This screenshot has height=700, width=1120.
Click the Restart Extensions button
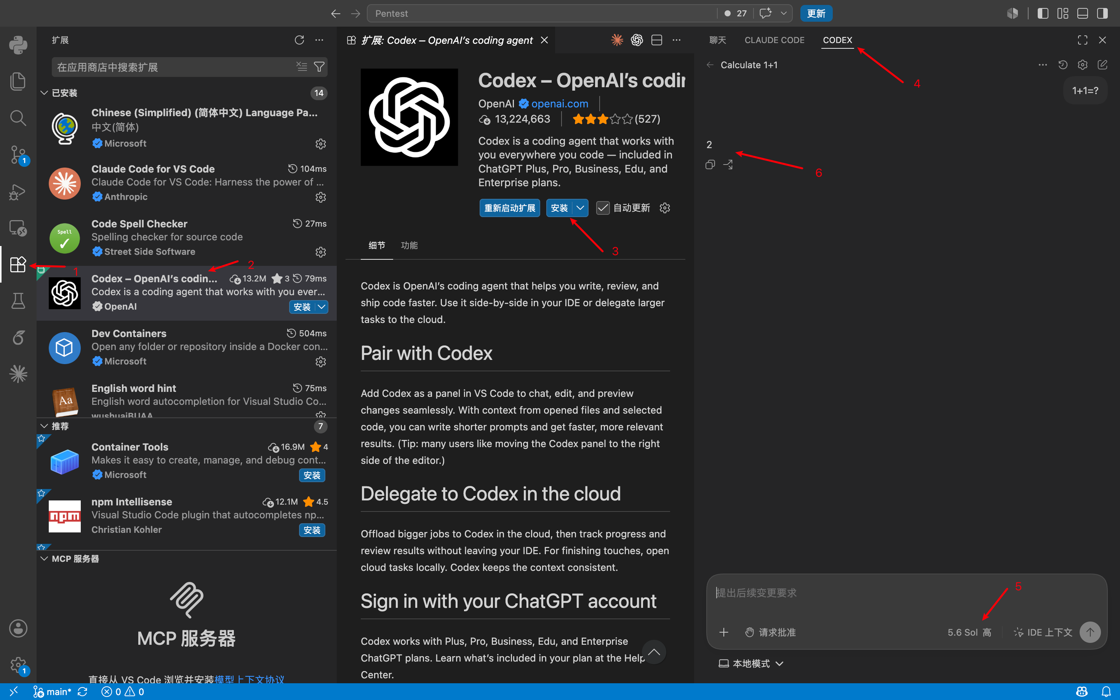[509, 208]
